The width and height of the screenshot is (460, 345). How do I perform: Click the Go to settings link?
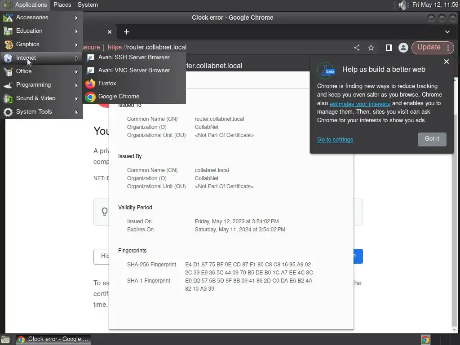point(335,140)
